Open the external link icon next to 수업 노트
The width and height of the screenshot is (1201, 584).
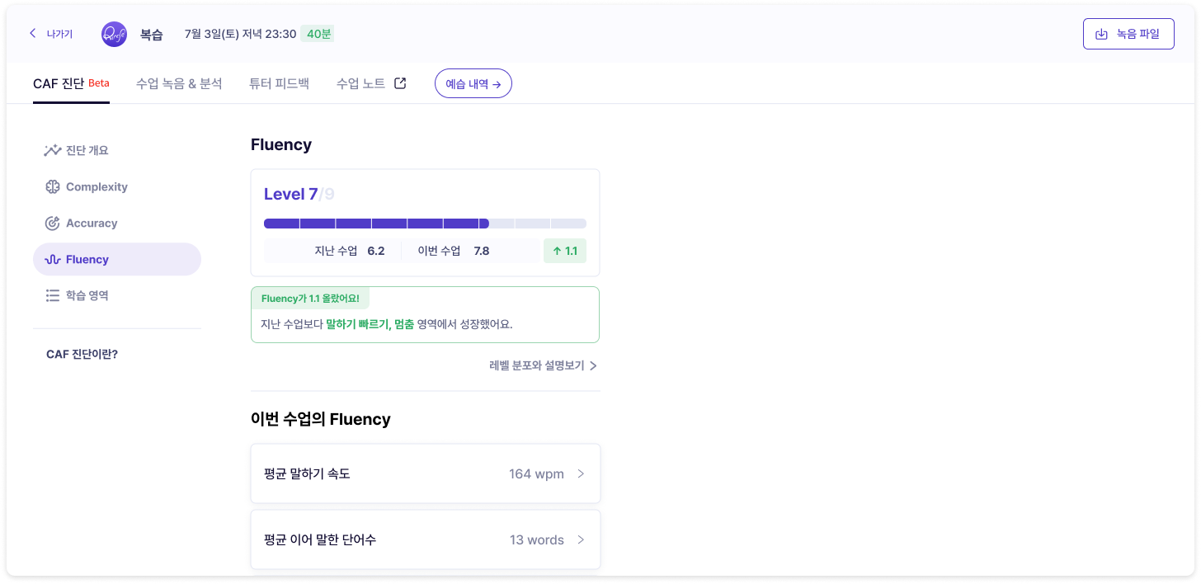[400, 83]
